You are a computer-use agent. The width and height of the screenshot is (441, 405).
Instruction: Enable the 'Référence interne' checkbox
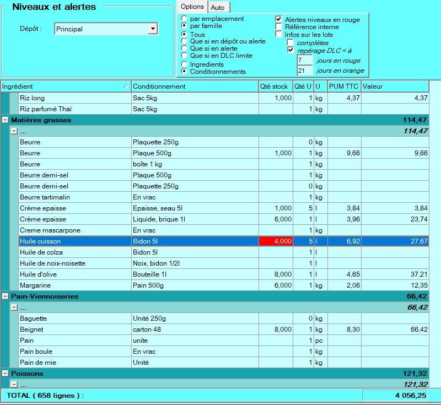click(279, 27)
